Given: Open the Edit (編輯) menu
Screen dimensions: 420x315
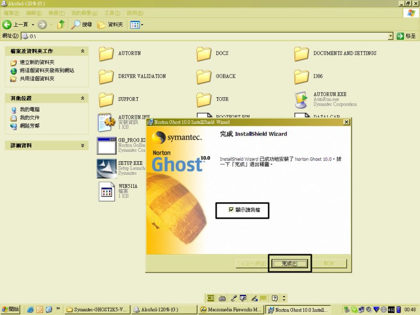Looking at the screenshot, I should pos(34,13).
